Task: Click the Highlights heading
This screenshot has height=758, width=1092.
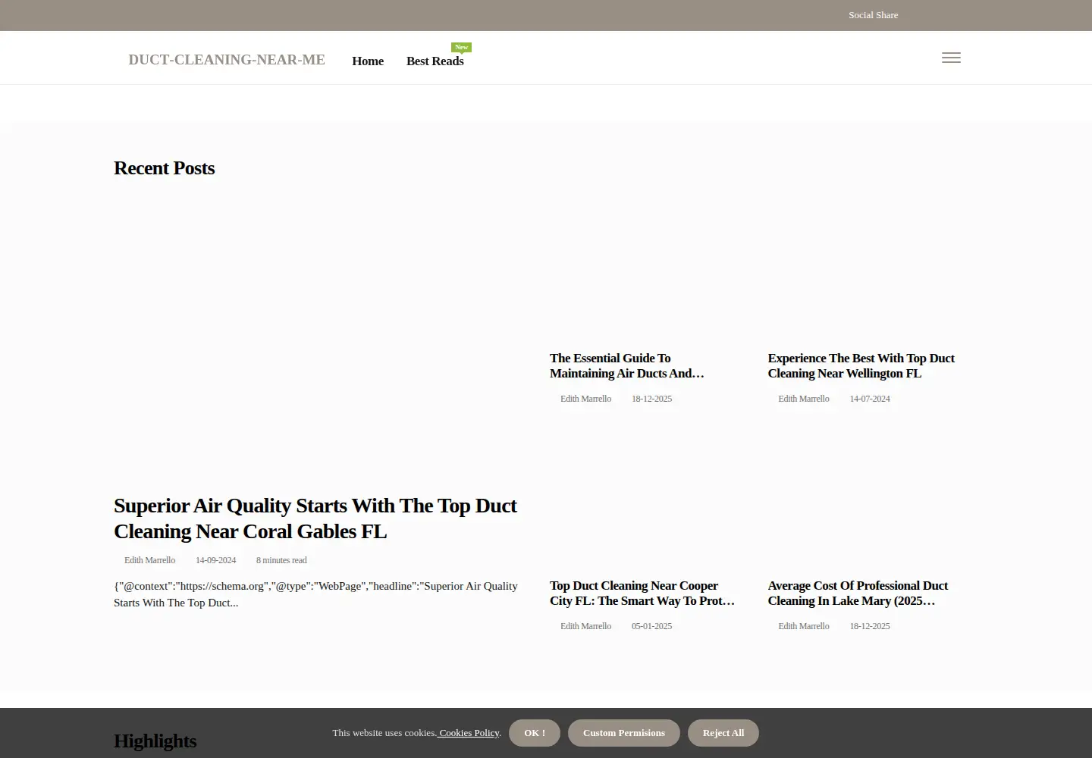Action: click(155, 741)
